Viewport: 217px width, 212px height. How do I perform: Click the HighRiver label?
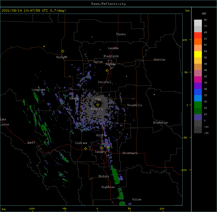tap(108, 187)
